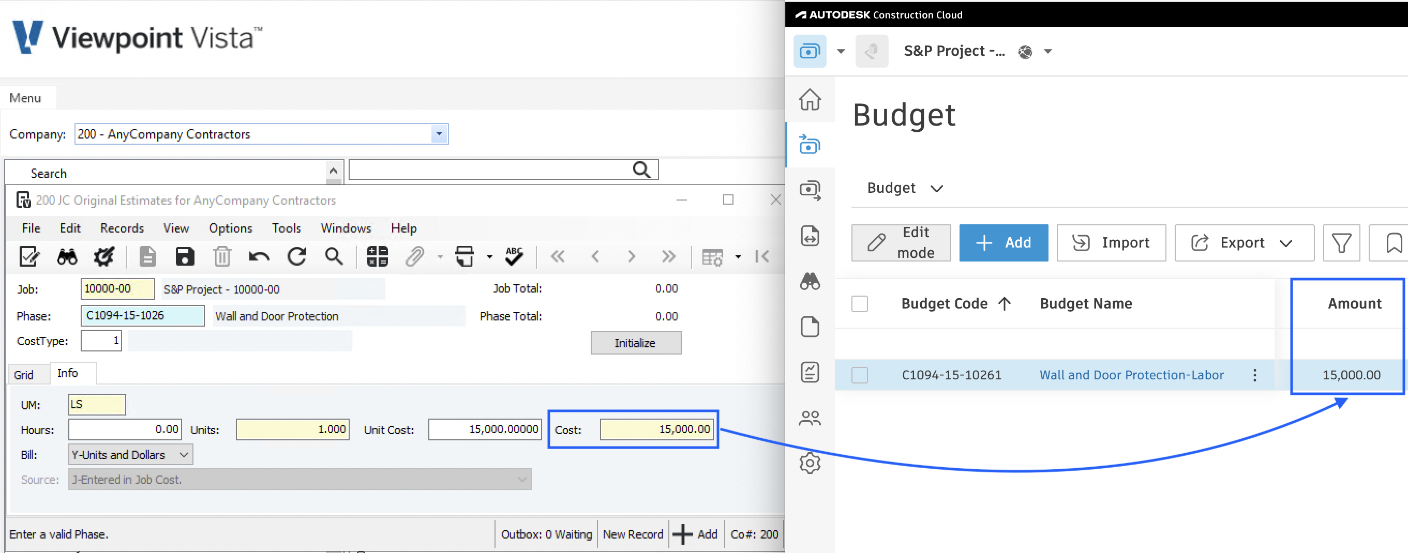Open the change order document icon in sidebar
The height and width of the screenshot is (553, 1408).
810,235
